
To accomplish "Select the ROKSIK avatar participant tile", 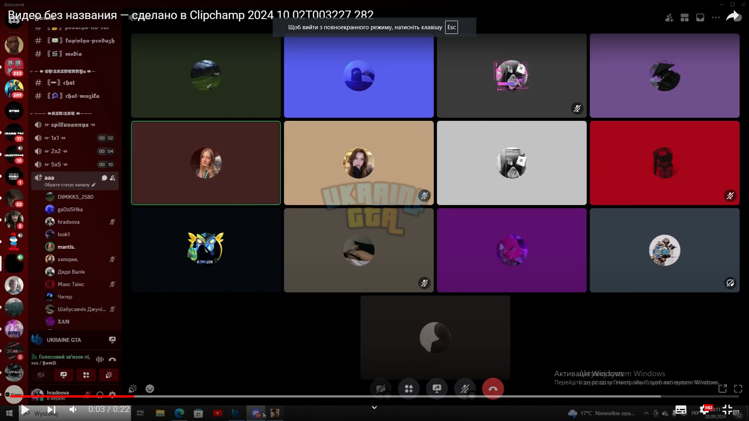I will click(x=206, y=250).
